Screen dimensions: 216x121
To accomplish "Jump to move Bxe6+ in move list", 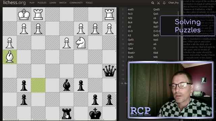I will pos(131,53).
